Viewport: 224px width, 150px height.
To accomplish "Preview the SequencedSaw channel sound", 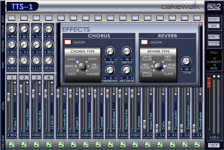I will pos(185,144).
